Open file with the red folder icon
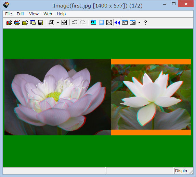The image size is (196, 177). [x=9, y=23]
